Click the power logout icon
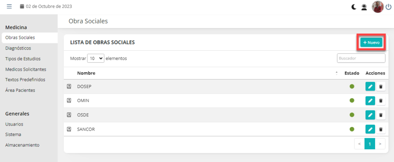This screenshot has height=162, width=394. [x=388, y=7]
